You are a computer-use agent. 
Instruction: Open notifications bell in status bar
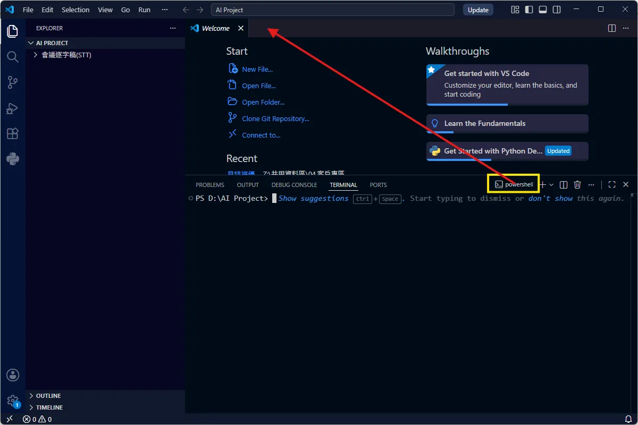click(x=628, y=419)
